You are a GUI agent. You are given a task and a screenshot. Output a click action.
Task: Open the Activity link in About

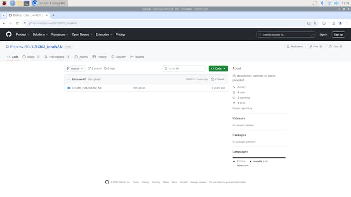(x=241, y=87)
